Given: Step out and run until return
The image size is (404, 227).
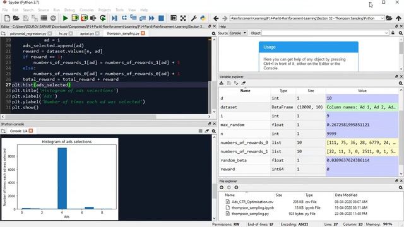Looking at the screenshot, I should coord(143,18).
